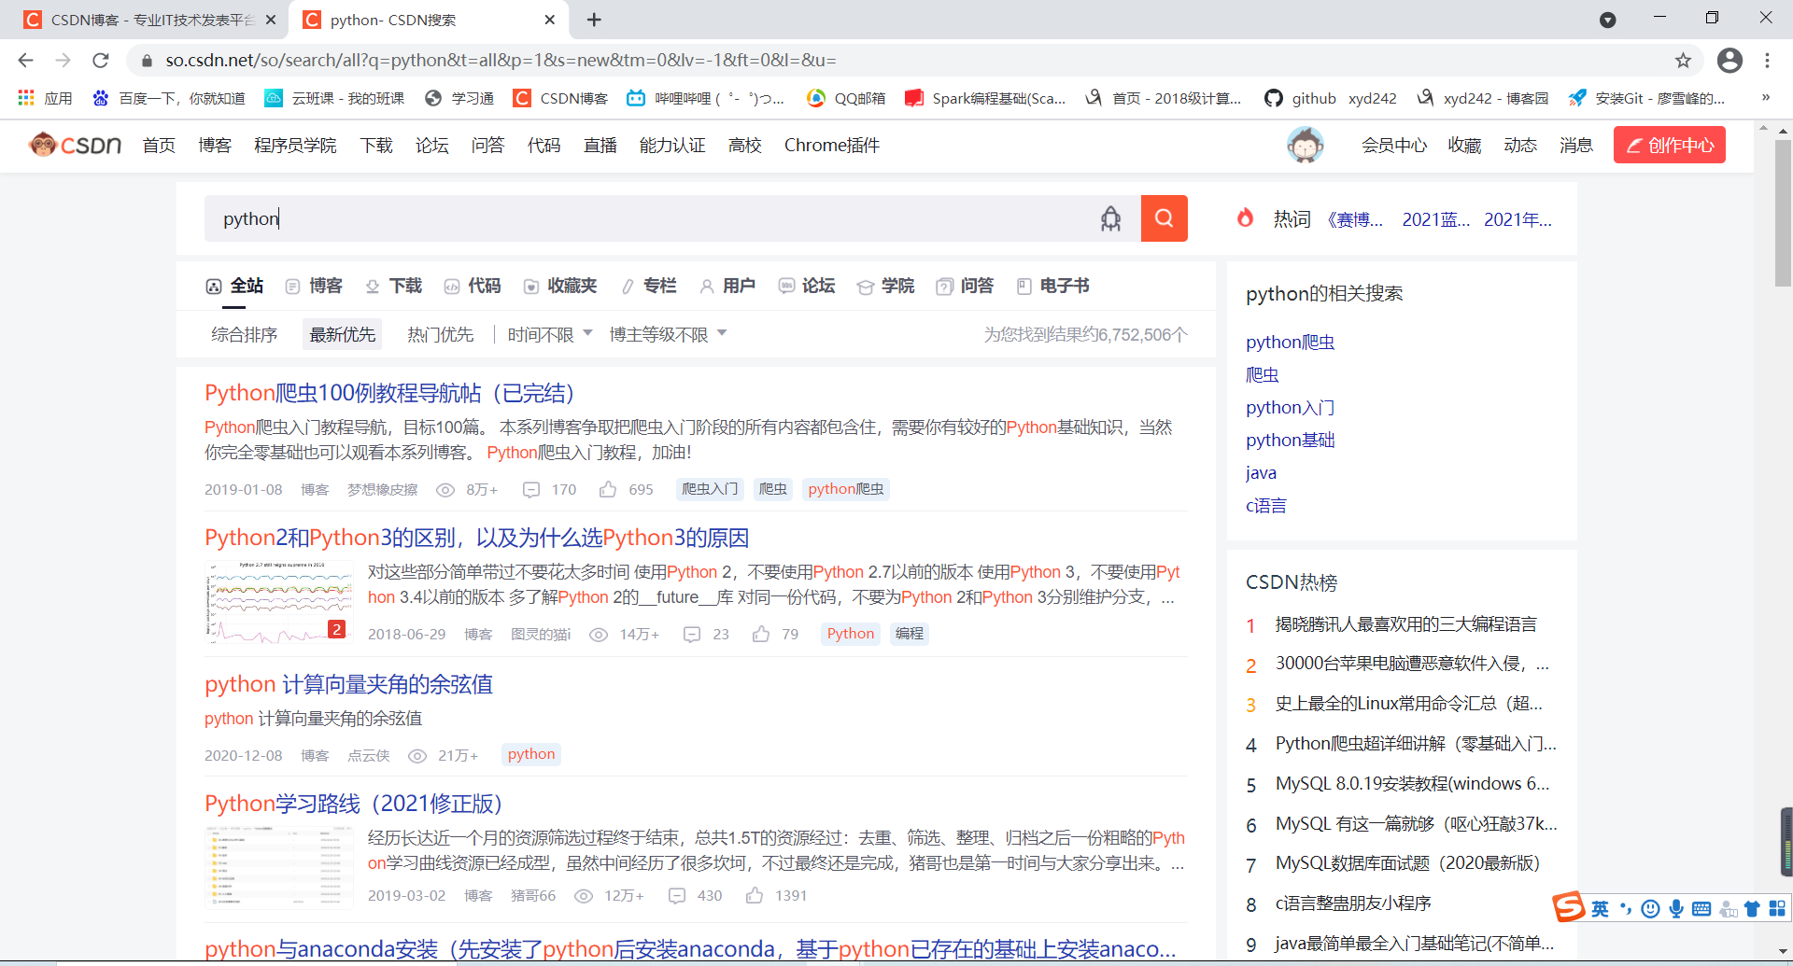The image size is (1793, 966).
Task: Switch to the 学院 search tab
Action: (x=885, y=286)
